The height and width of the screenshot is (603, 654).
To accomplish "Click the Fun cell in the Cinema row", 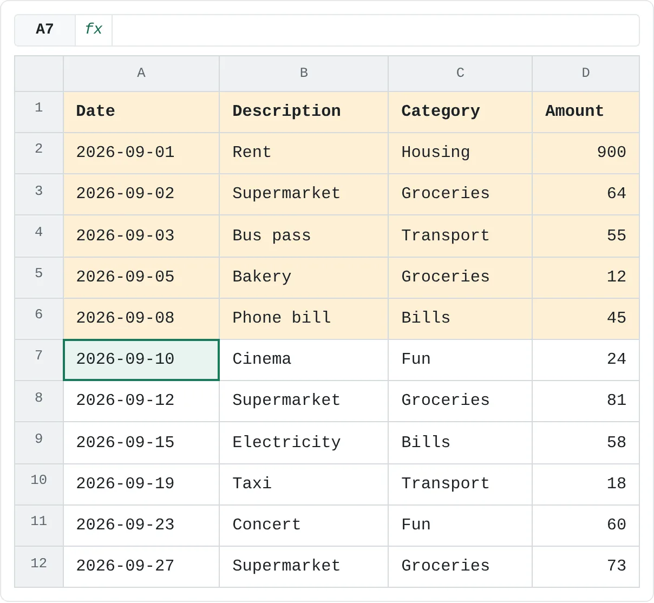I will [460, 360].
